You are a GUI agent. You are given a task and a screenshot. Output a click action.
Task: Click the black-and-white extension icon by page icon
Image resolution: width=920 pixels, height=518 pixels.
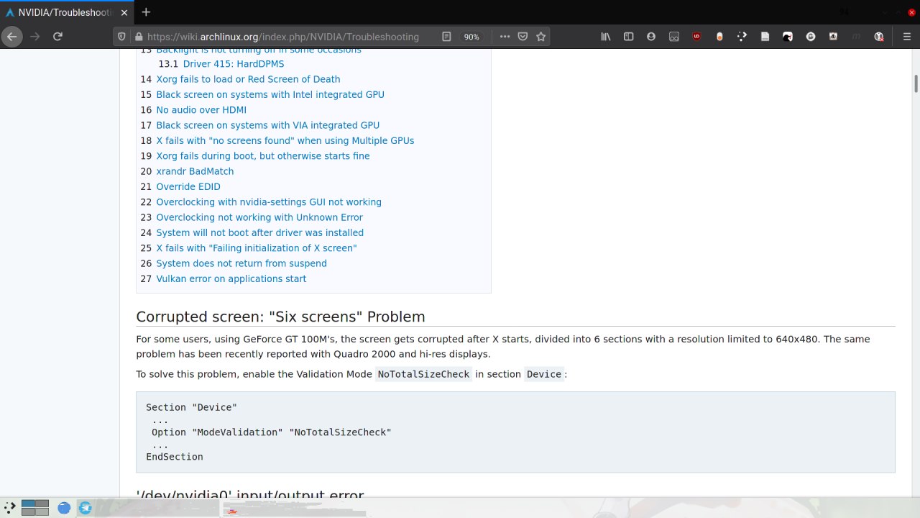tap(788, 36)
